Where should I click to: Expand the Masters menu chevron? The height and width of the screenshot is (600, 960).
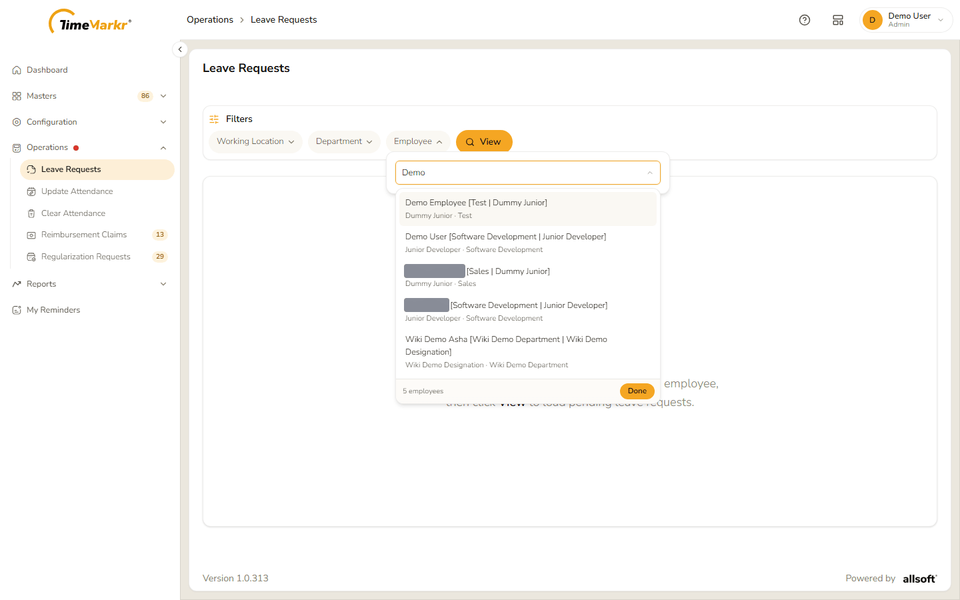tap(163, 96)
